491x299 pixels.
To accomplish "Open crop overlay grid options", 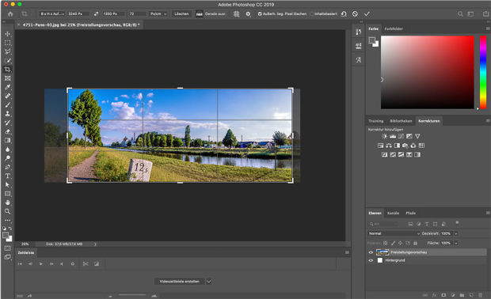I will pyautogui.click(x=237, y=13).
